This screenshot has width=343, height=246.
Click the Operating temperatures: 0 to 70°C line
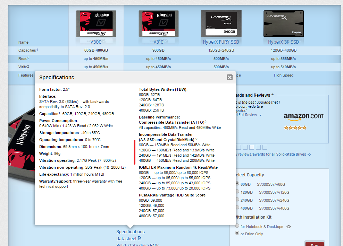point(70,140)
